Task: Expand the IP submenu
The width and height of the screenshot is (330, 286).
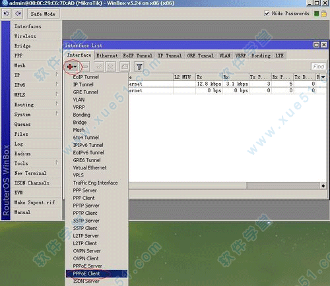Action: (x=57, y=75)
